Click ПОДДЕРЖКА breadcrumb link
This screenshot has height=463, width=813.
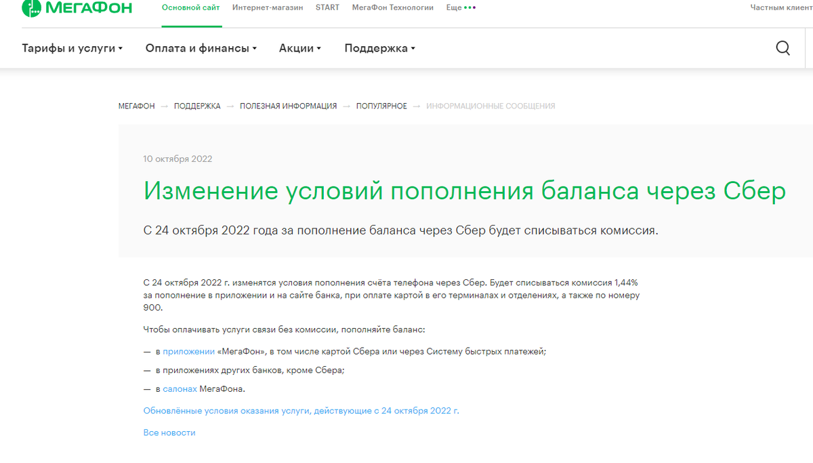pyautogui.click(x=197, y=106)
